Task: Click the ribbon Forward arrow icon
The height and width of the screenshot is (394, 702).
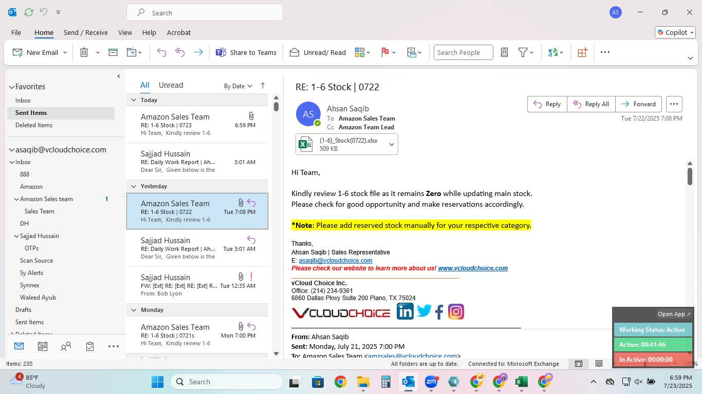Action: [x=198, y=52]
